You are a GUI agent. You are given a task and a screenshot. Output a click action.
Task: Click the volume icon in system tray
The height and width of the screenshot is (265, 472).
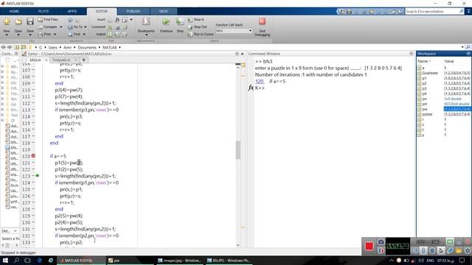421,261
